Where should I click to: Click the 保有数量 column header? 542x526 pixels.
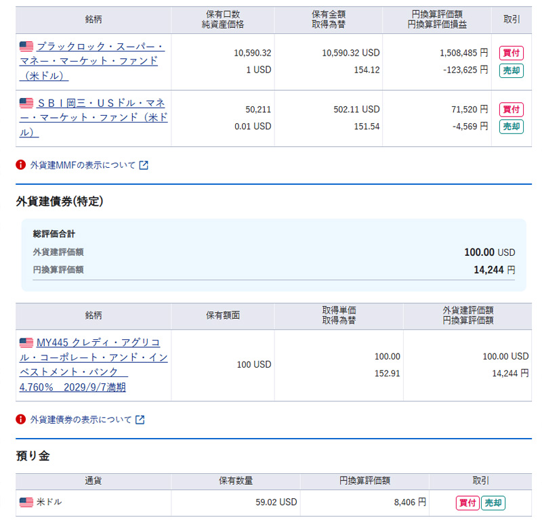pos(236,481)
